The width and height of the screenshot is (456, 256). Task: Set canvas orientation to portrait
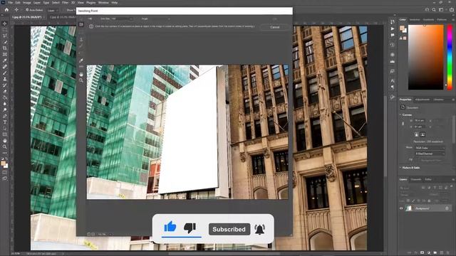[416, 134]
